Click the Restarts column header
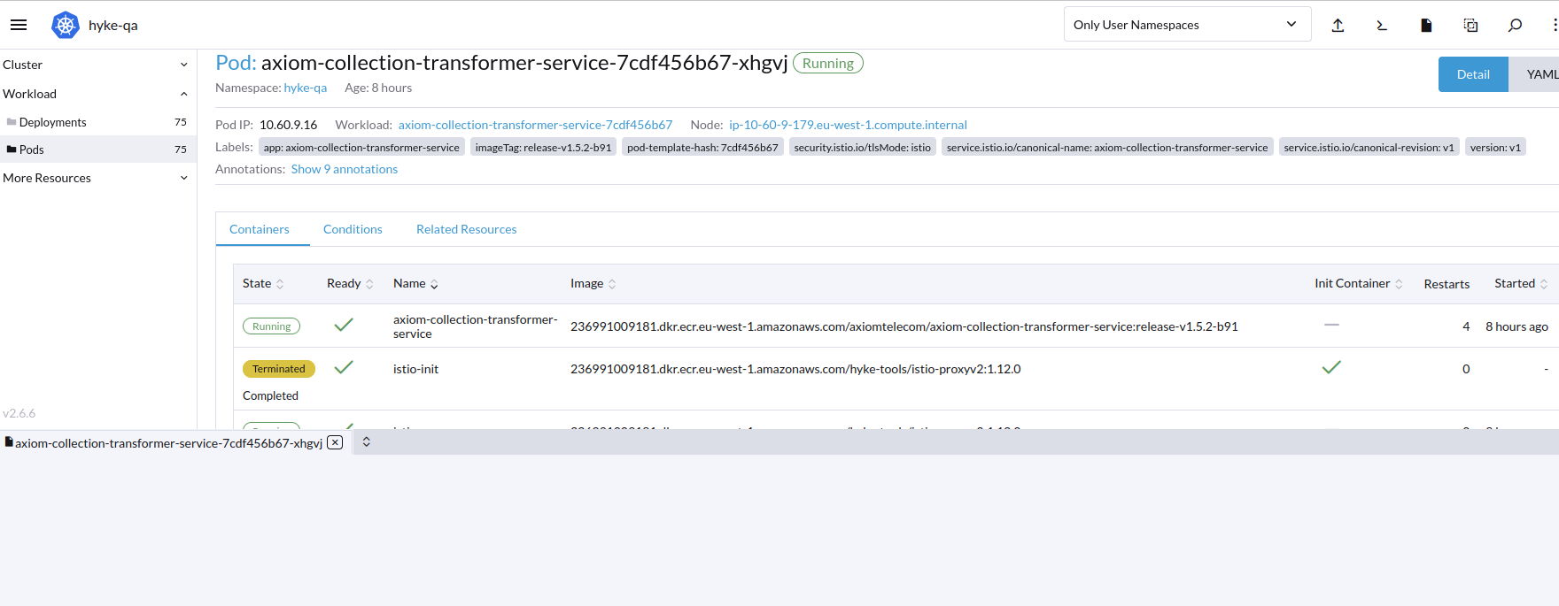This screenshot has height=606, width=1559. tap(1447, 284)
